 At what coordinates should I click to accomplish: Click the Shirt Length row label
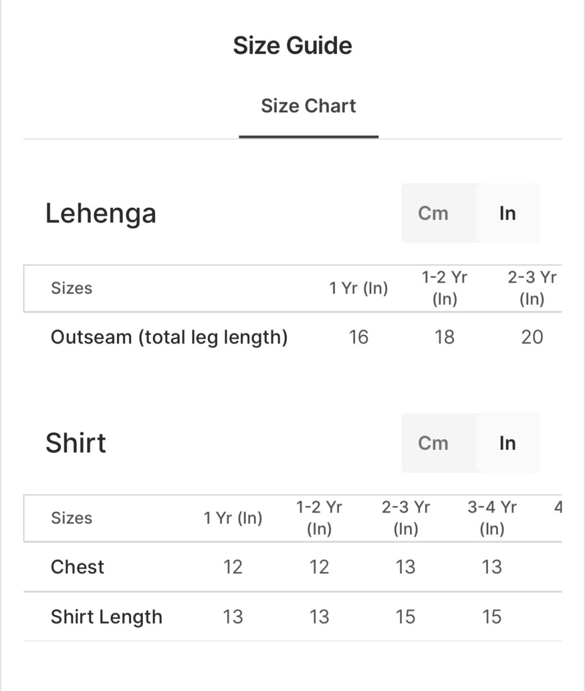[106, 617]
